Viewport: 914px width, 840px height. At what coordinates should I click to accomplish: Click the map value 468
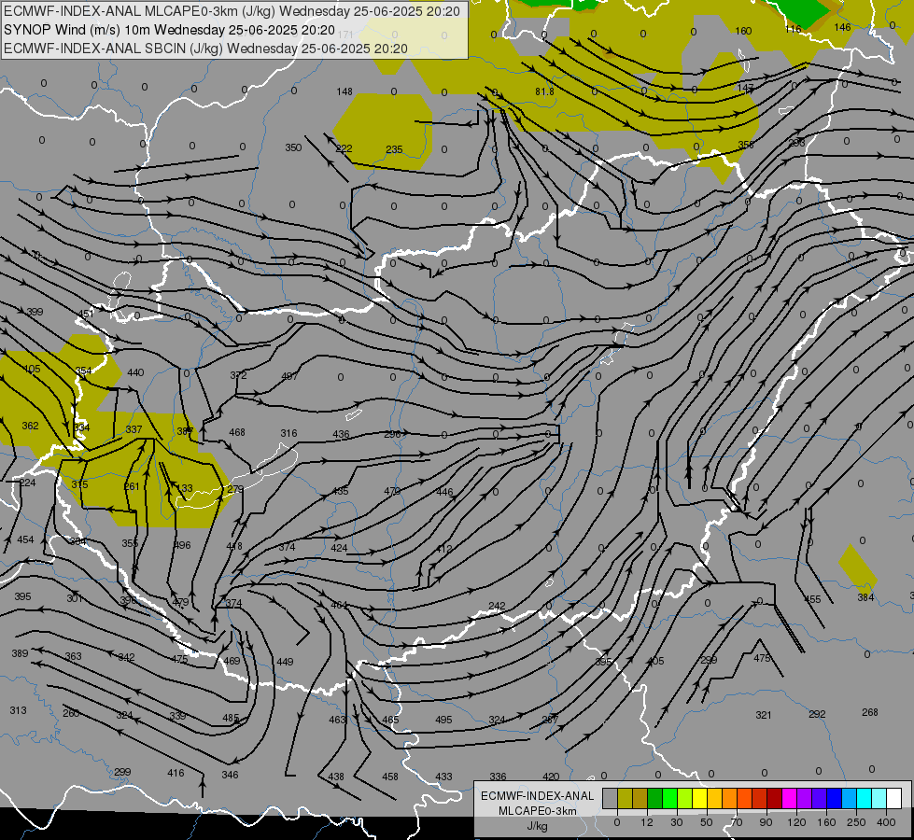(237, 432)
